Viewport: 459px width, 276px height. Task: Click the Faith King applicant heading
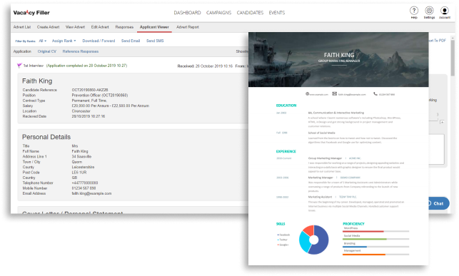click(37, 81)
